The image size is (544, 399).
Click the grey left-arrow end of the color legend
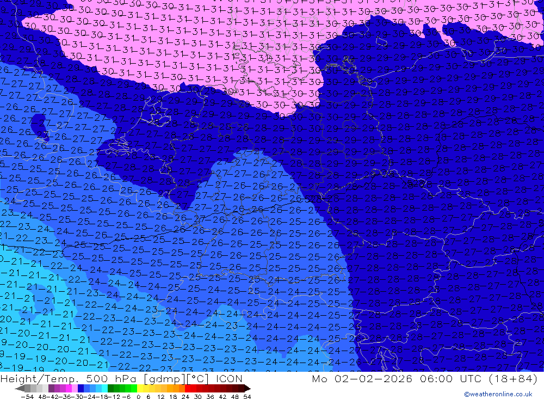pyautogui.click(x=20, y=389)
